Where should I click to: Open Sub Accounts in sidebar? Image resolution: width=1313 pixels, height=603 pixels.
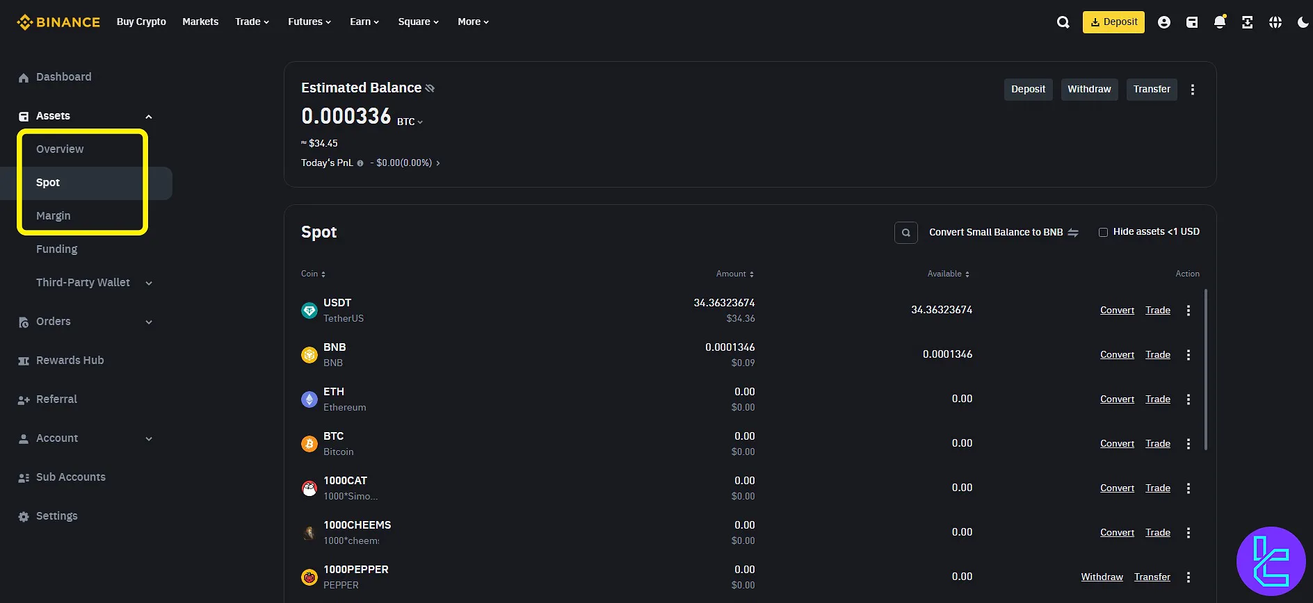[70, 477]
